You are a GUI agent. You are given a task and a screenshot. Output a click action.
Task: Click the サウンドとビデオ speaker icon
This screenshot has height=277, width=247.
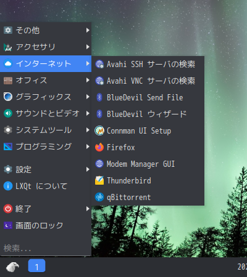click(x=8, y=113)
